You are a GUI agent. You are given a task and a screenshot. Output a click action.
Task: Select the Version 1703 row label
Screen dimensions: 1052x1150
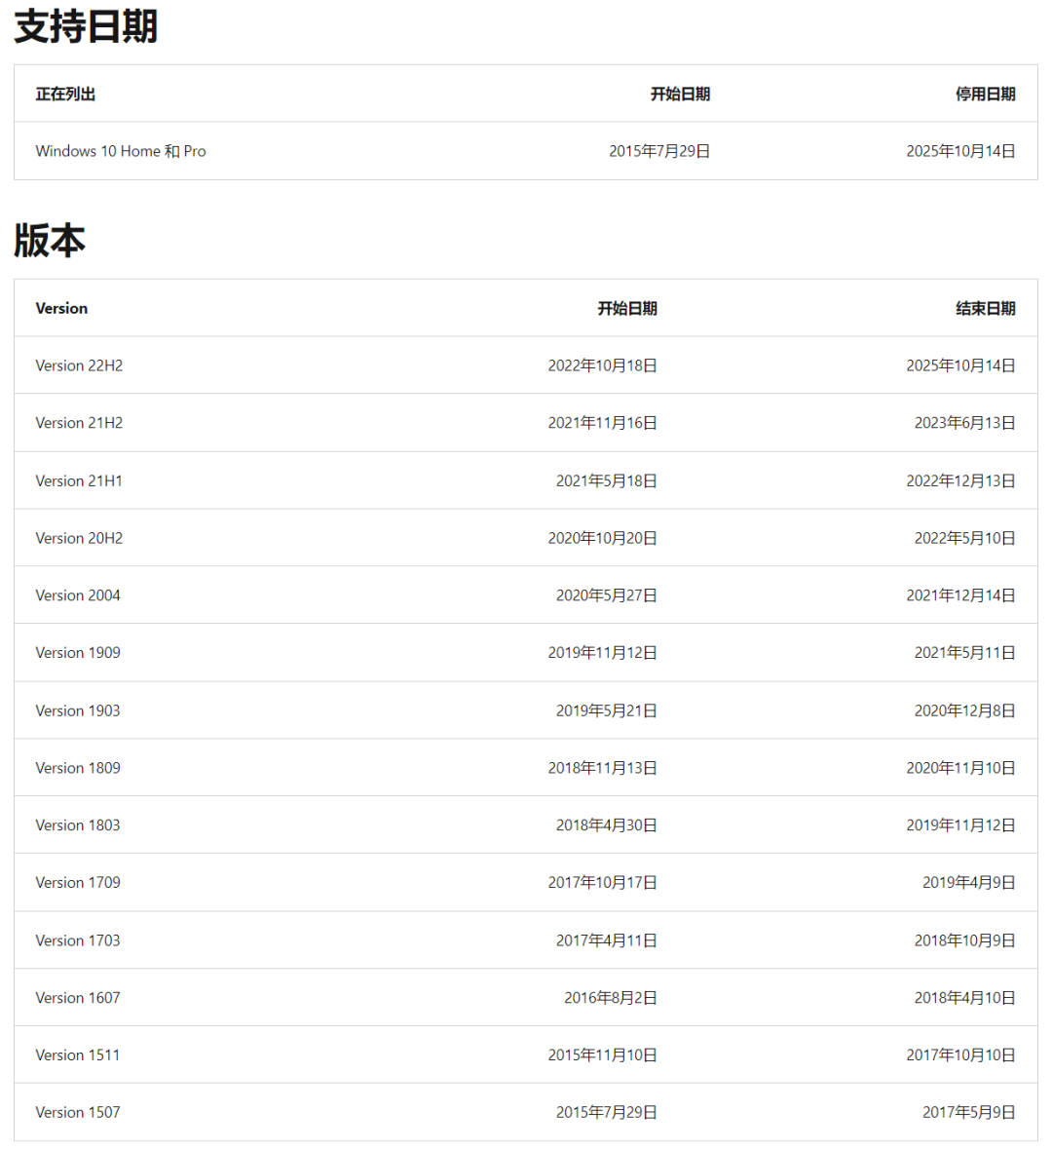[x=78, y=939]
